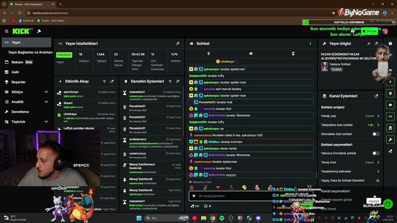Viewport: 397px width, 223px height.
Task: Open the Facebook bookmark
Action: pos(26,21)
